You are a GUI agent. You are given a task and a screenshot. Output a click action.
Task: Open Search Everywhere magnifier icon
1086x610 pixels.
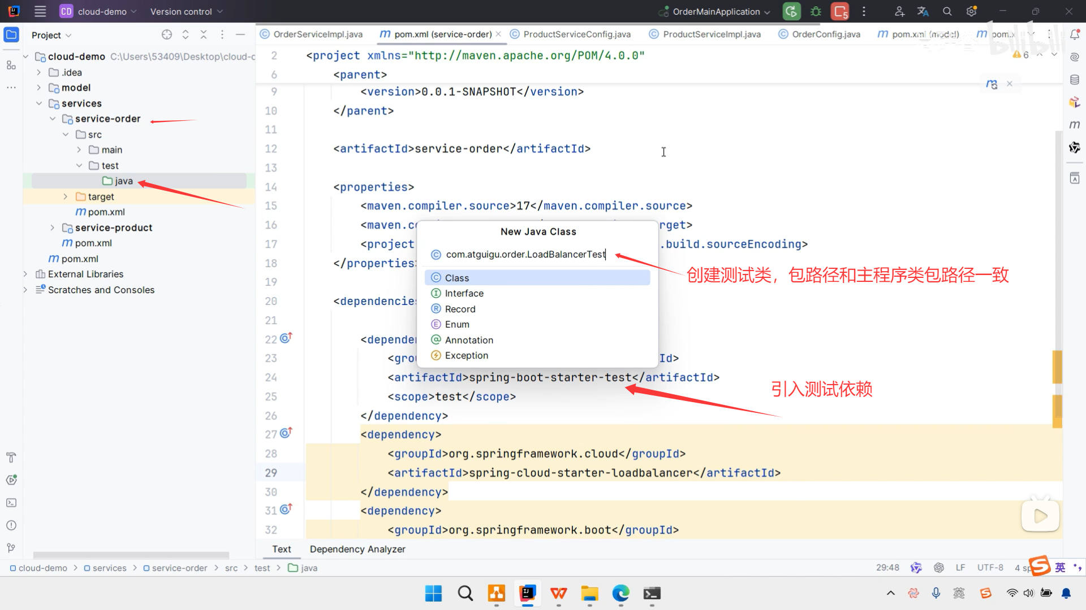(x=947, y=11)
